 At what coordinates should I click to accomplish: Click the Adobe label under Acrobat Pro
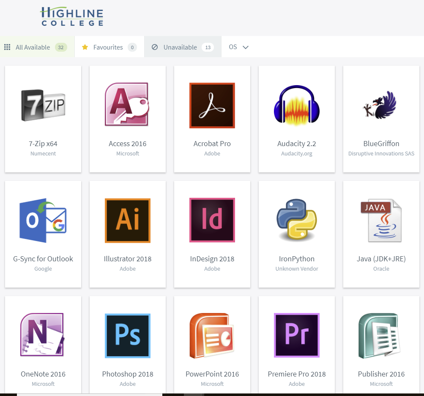[212, 154]
